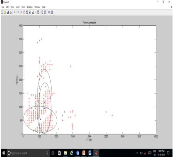
Task: Open the taskbar clock and date
Action: 161,153
